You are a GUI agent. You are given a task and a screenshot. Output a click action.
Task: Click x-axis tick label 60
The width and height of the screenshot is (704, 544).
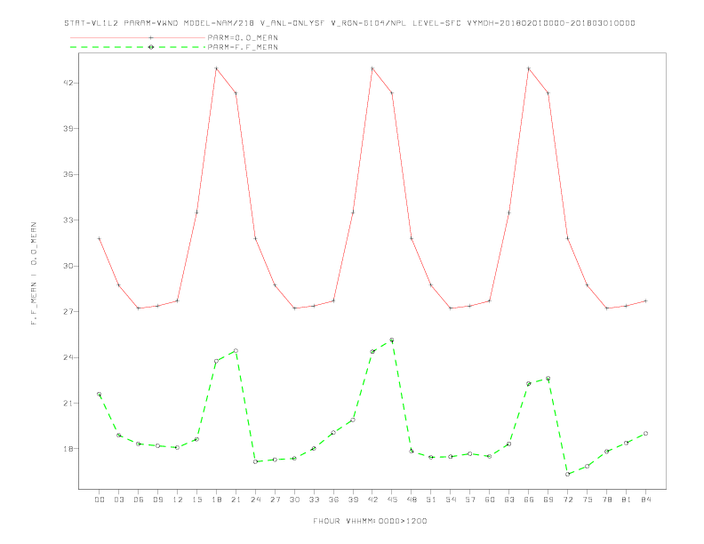[490, 500]
